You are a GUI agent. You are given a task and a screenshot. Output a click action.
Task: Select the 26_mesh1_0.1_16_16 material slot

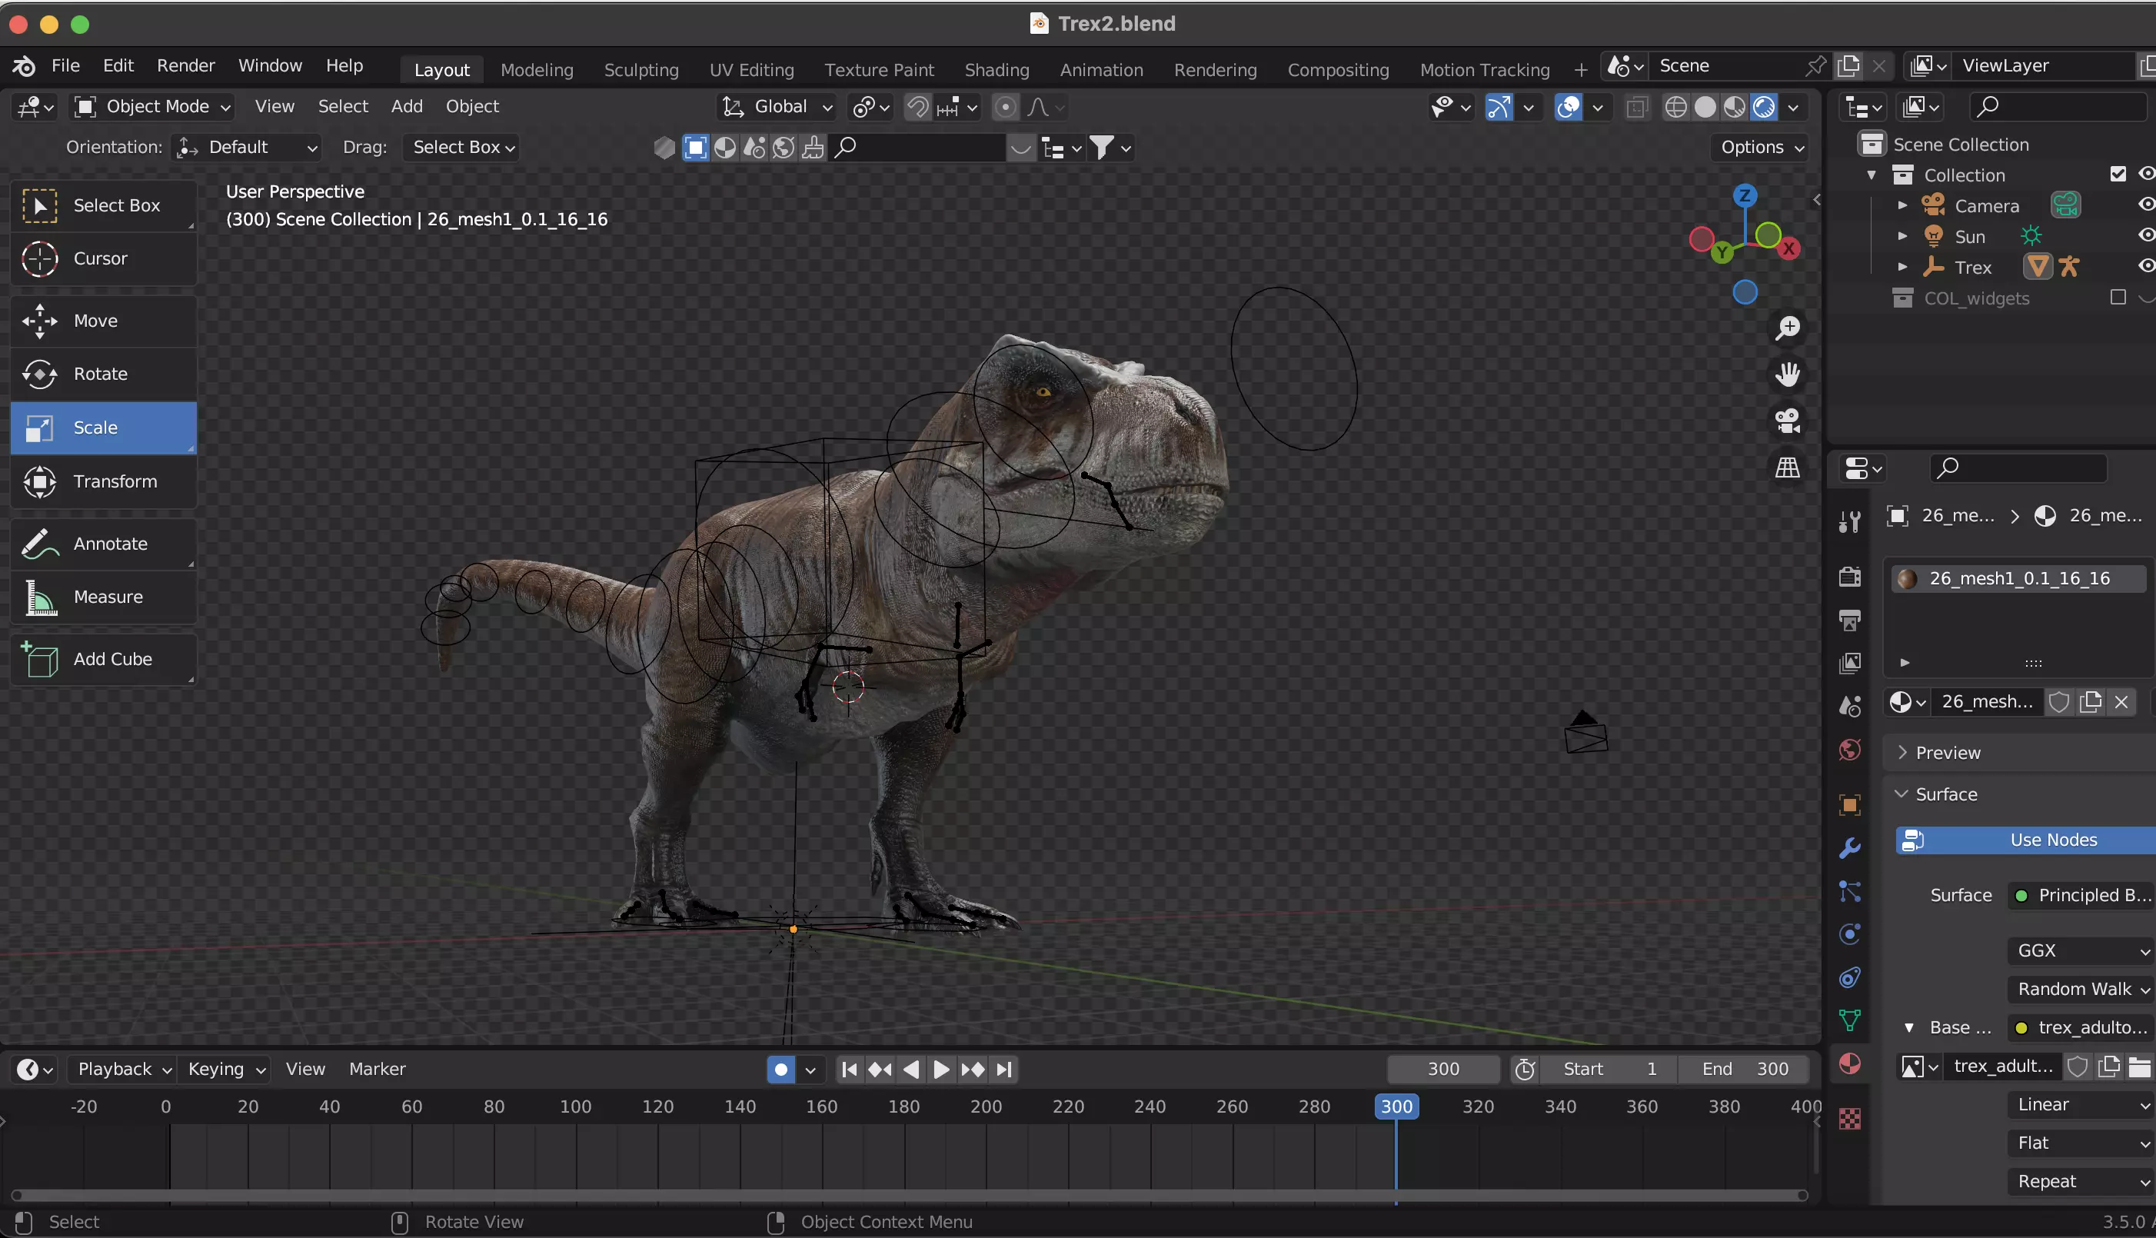2019,579
